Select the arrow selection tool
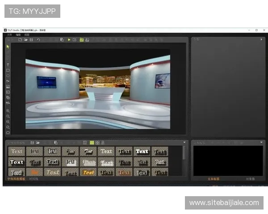 [8, 46]
